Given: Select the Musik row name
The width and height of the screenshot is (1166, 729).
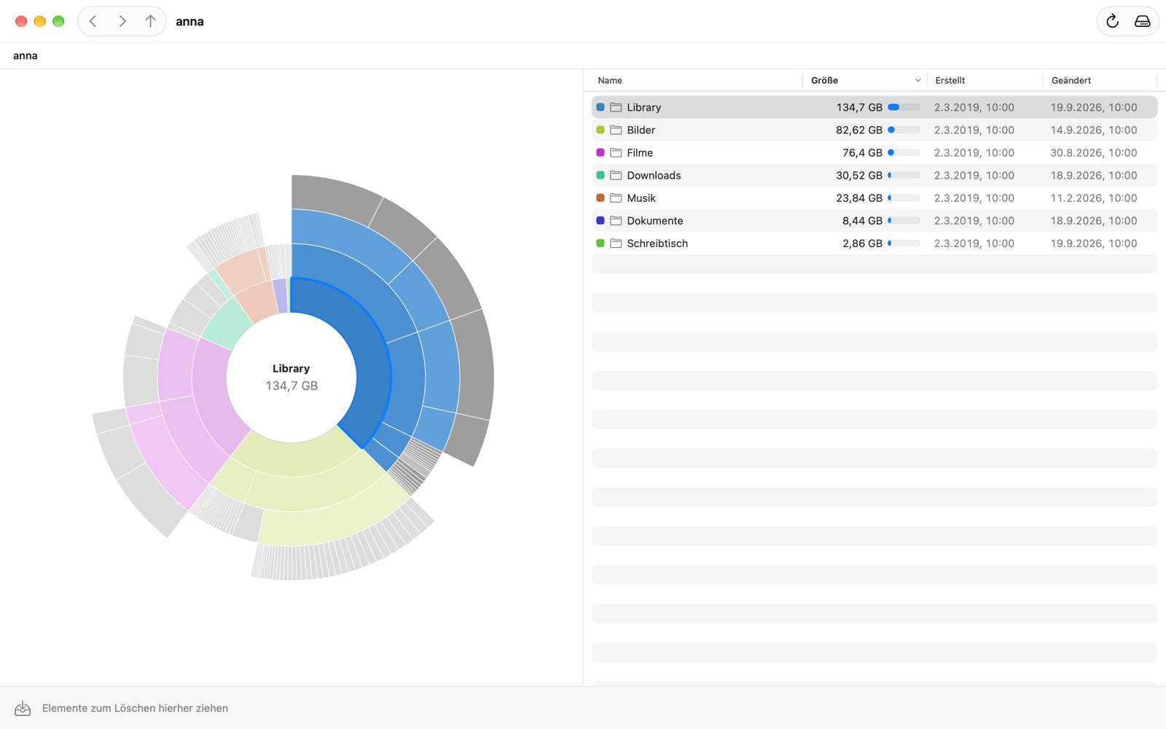Looking at the screenshot, I should (x=641, y=198).
